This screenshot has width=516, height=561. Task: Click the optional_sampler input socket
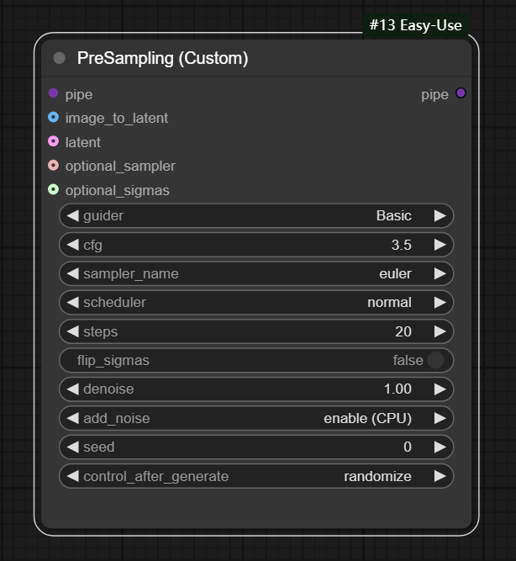tap(54, 166)
